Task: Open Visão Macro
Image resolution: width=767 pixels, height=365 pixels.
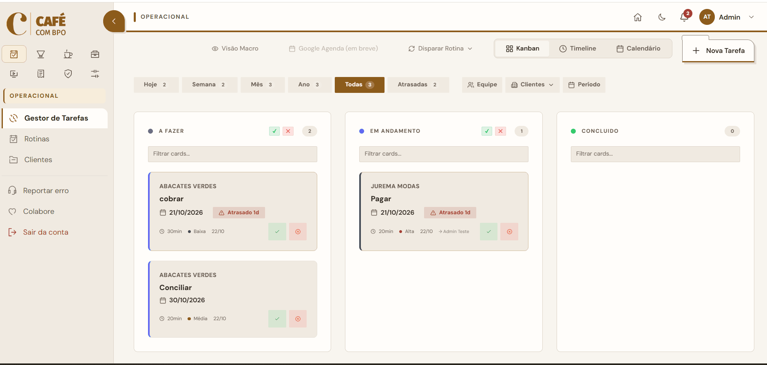Action: point(235,48)
